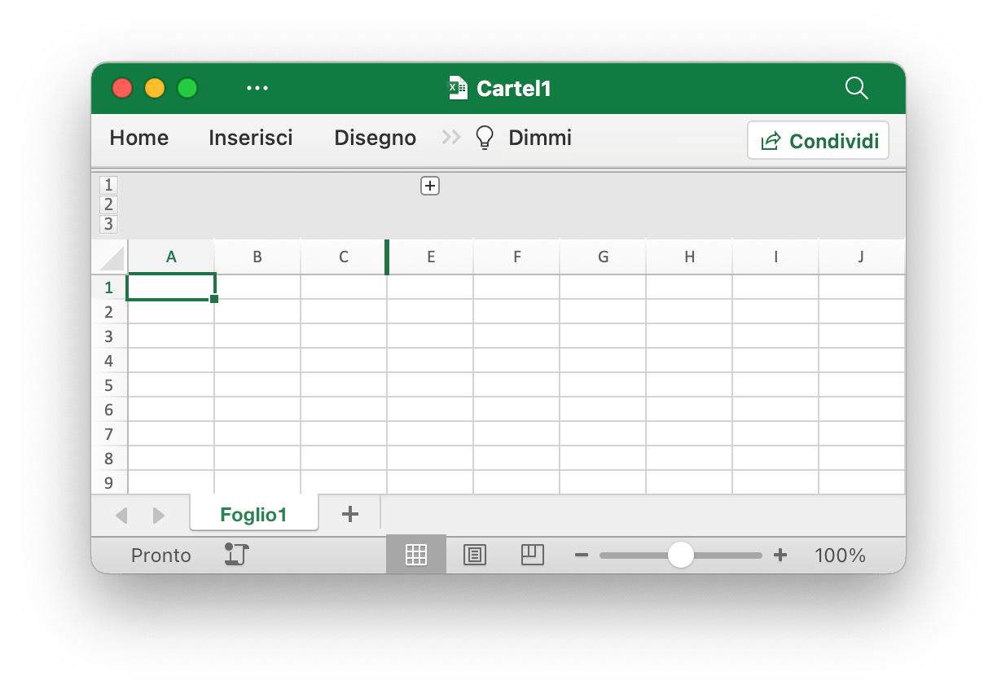Select row 8 header
This screenshot has width=997, height=694.
109,458
